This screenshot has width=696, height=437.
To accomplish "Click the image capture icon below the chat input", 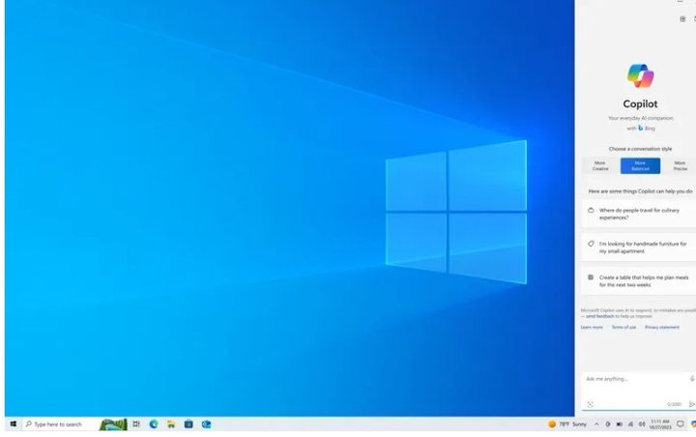I will (590, 404).
